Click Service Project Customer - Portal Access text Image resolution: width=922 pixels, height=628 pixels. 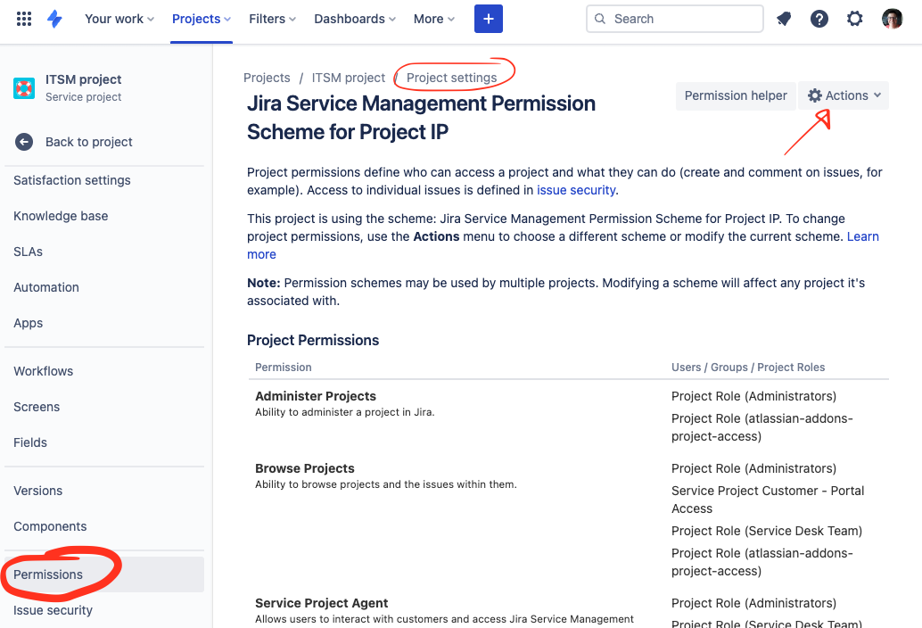coord(768,500)
